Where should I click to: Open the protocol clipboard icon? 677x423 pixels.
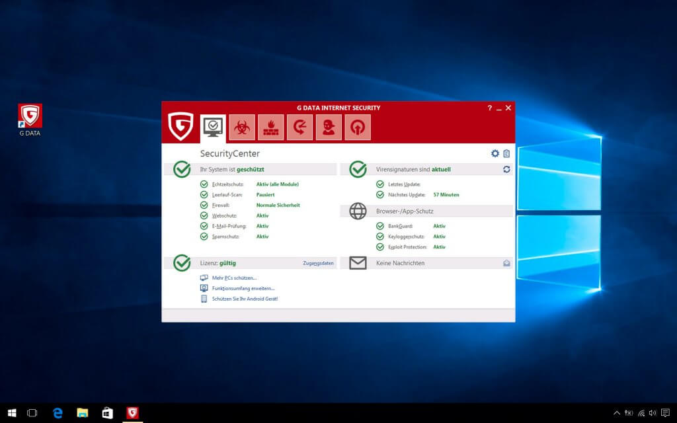506,153
